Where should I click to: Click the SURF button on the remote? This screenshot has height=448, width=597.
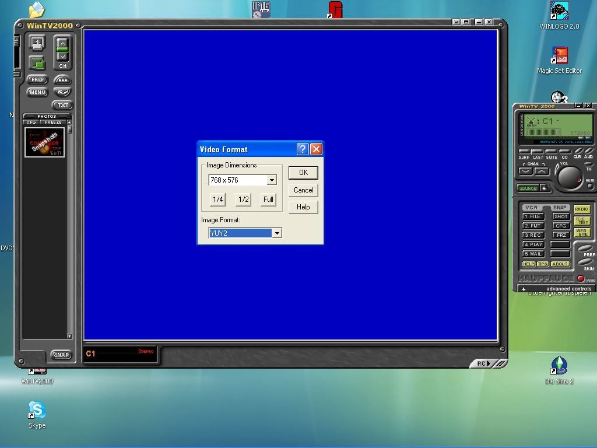coord(524,152)
